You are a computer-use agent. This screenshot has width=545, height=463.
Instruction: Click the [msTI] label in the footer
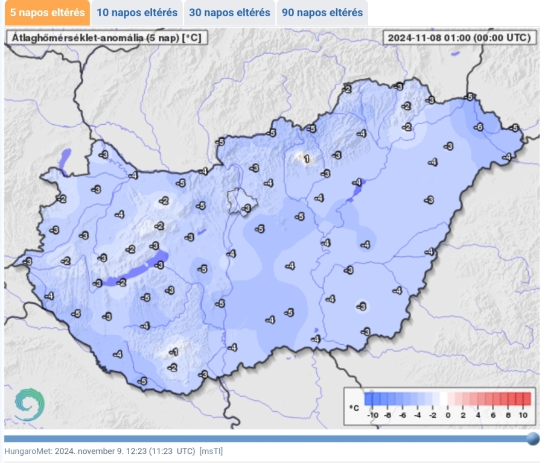point(211,451)
